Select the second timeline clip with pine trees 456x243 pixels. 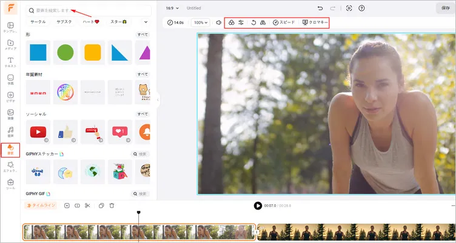[x=357, y=232]
